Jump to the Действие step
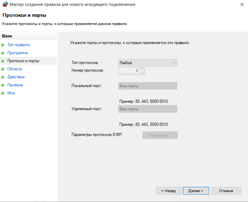Image resolution: width=248 pixels, height=202 pixels. (16, 77)
